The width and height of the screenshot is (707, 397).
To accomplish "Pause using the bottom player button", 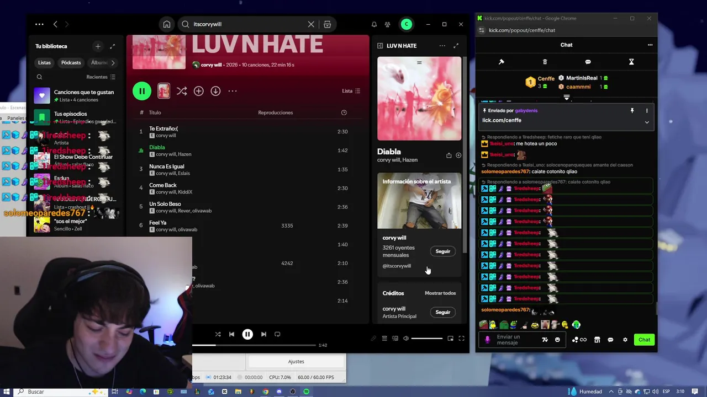I will [x=247, y=334].
